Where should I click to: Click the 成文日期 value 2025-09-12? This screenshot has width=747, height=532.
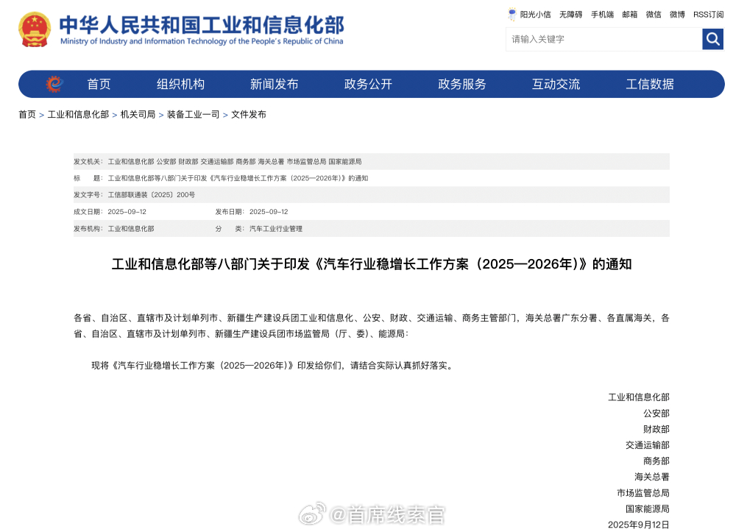[127, 211]
